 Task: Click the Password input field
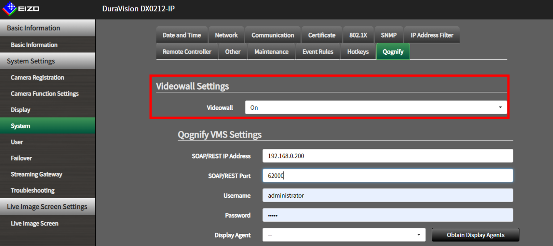point(388,215)
